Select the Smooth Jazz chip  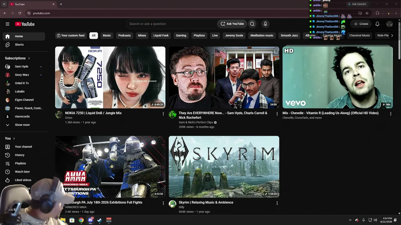[x=289, y=36]
